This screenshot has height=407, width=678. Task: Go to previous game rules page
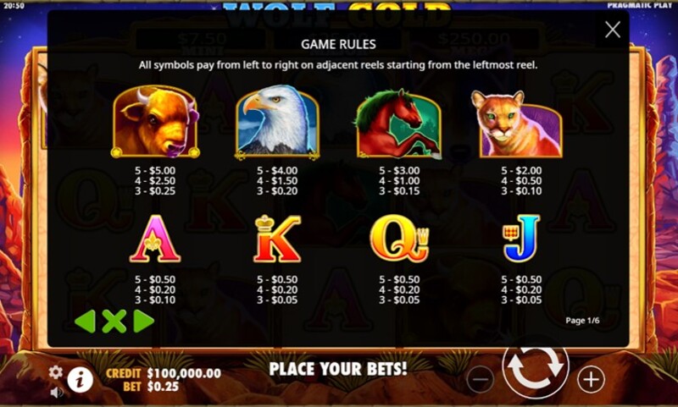point(85,321)
